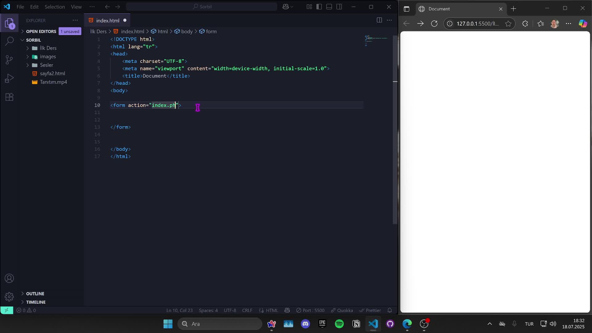This screenshot has width=592, height=333.
Task: Open the Manage gear icon
Action: point(9,297)
